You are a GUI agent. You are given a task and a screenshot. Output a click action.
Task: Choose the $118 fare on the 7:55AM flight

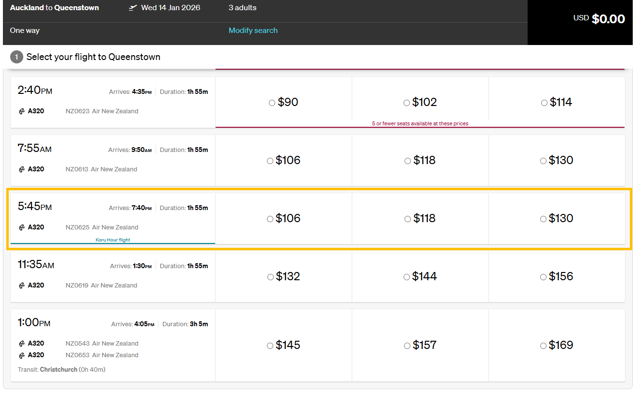[407, 161]
